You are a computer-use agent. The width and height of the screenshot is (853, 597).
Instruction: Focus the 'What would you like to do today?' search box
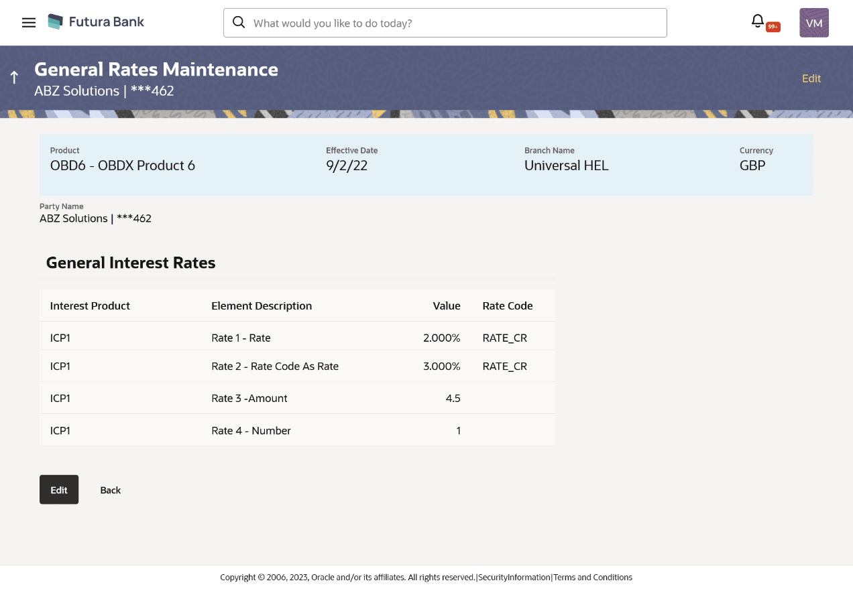click(456, 23)
